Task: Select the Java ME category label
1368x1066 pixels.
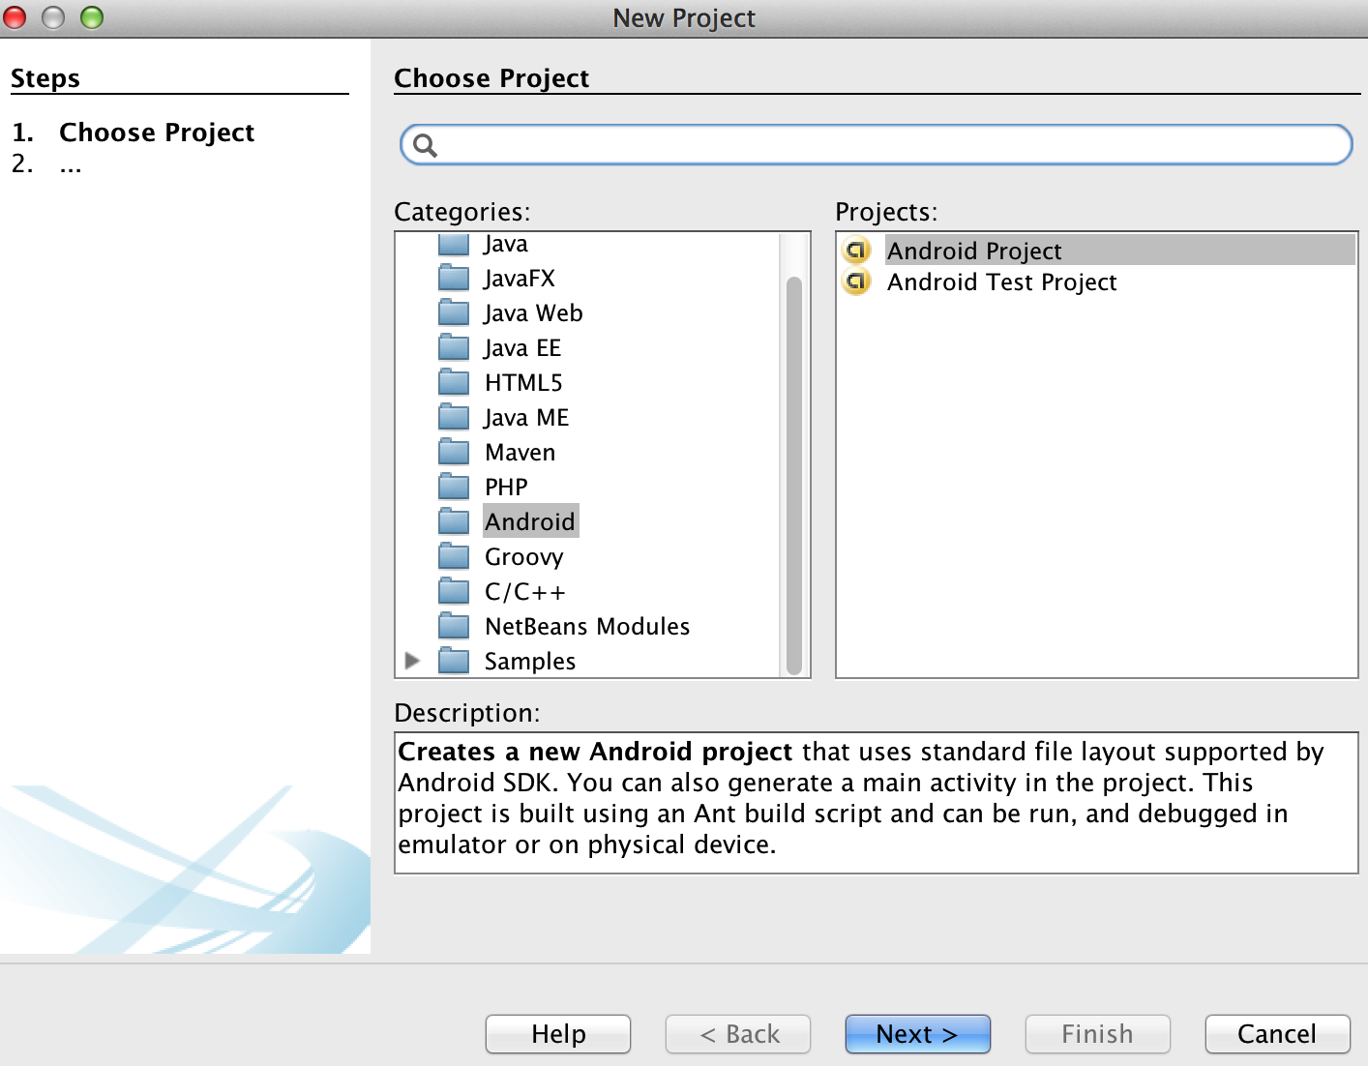Action: [x=526, y=418]
